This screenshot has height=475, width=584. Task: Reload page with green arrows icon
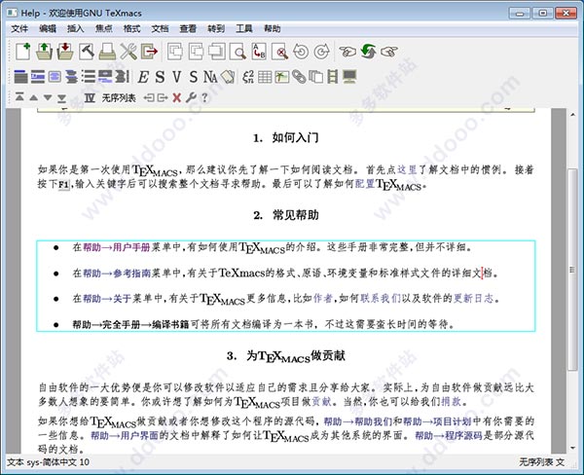tap(368, 52)
